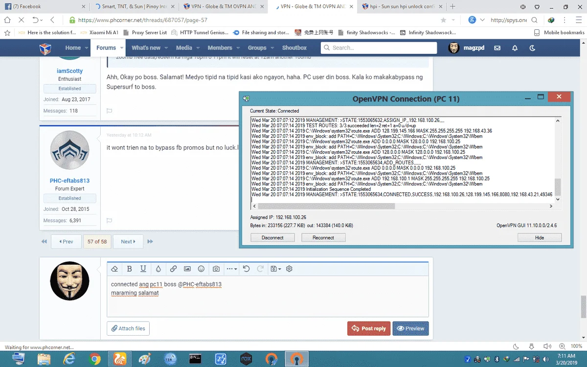587x367 pixels.
Task: Open Google Chrome from taskbar
Action: 94,359
